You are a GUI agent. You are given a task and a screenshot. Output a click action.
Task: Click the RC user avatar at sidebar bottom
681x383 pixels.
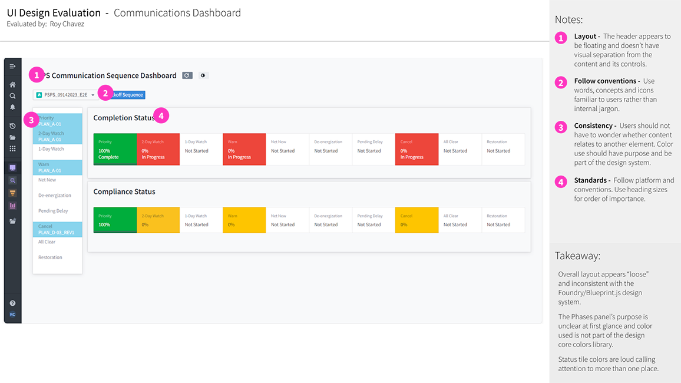pos(12,313)
